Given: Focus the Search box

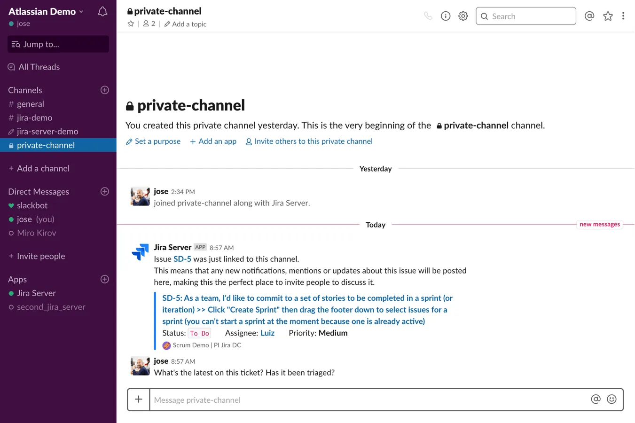Looking at the screenshot, I should point(526,16).
